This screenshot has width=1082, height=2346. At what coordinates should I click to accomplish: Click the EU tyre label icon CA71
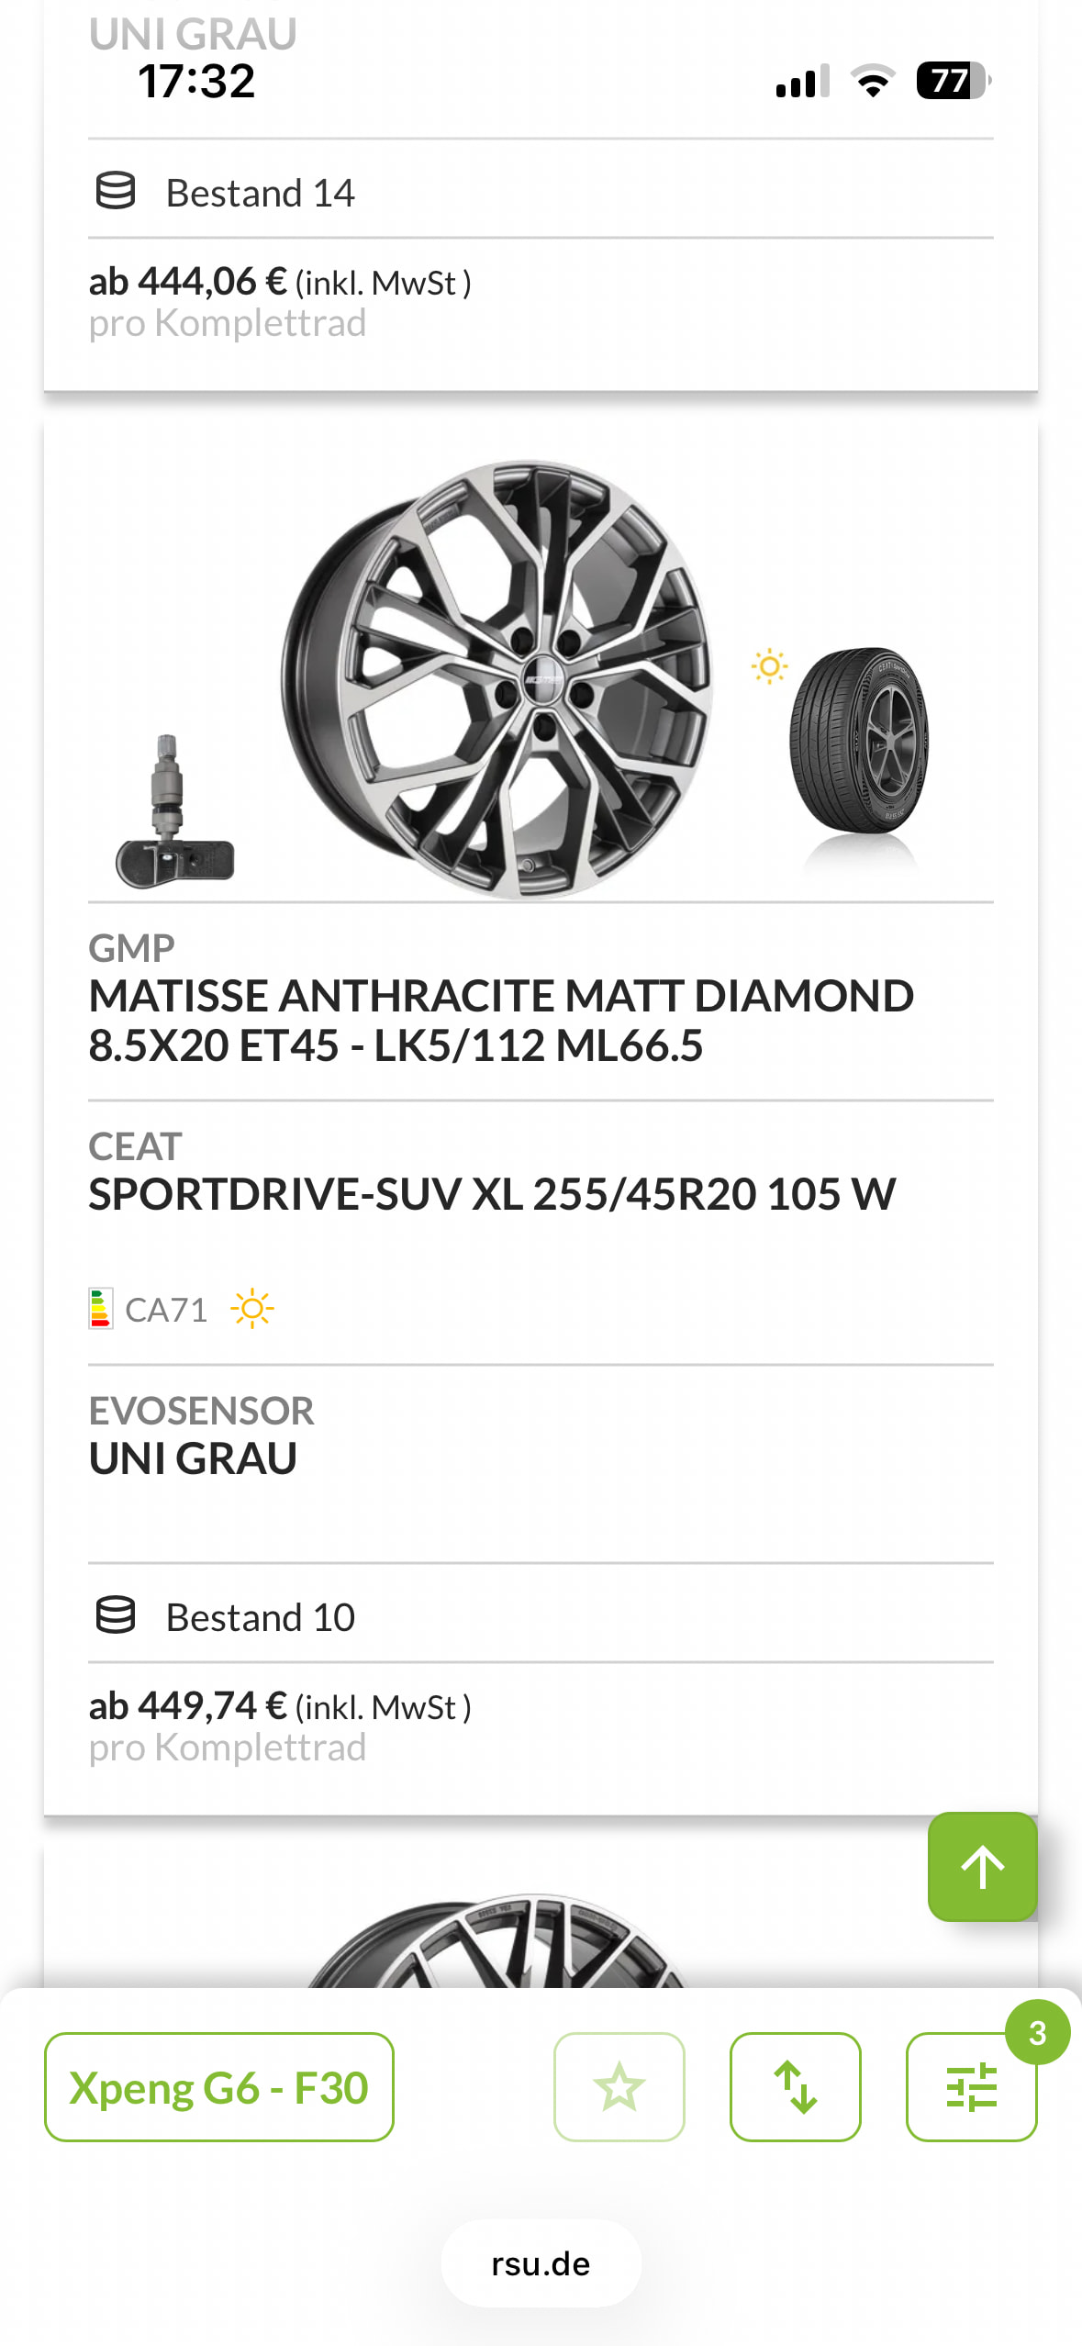click(101, 1309)
